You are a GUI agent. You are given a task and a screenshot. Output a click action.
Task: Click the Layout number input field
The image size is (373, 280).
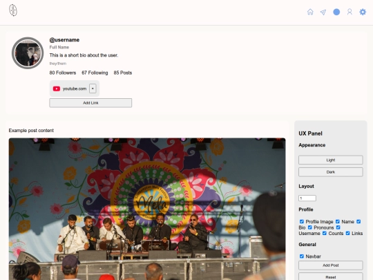307,198
